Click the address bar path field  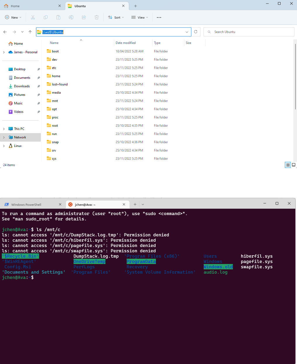tap(113, 32)
